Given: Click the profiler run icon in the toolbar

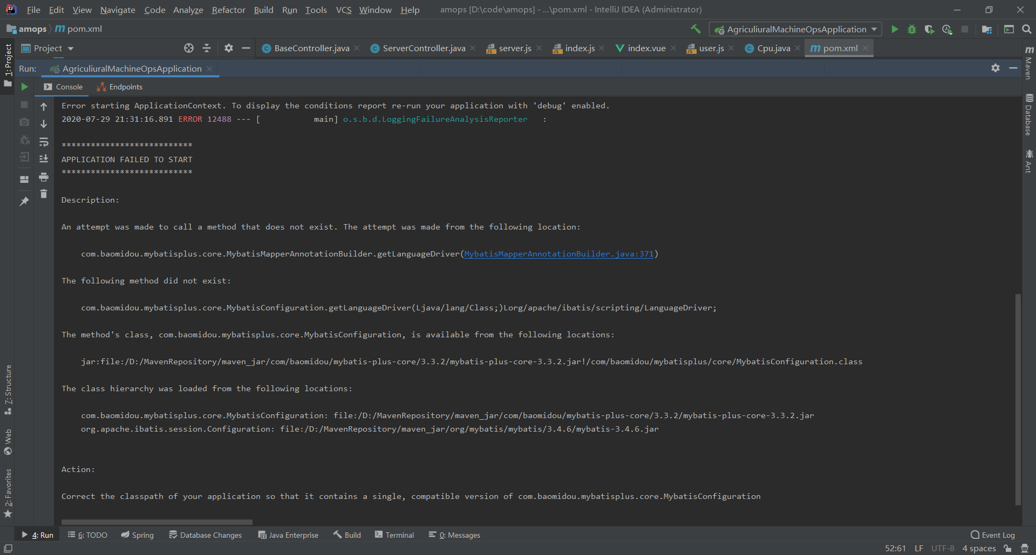Looking at the screenshot, I should 947,29.
